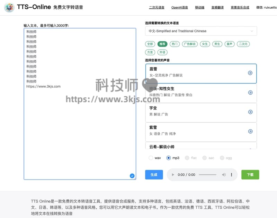Screen dimensions: 277x218
Task: Select the 蕊雪 voice card
Action: [x=201, y=73]
